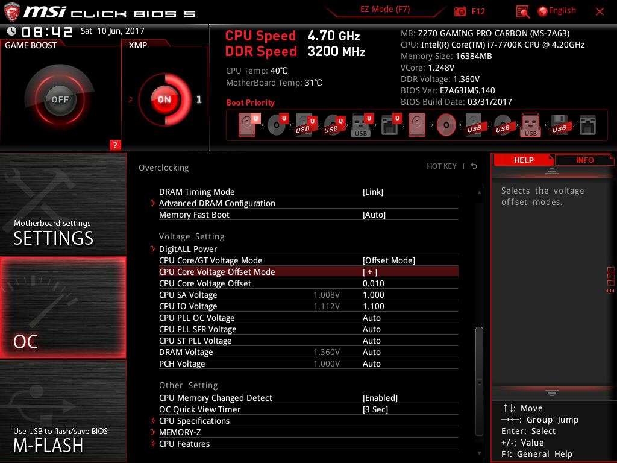This screenshot has height=463, width=617.
Task: Open DRAM Timing Mode [Link] option
Action: (x=308, y=192)
